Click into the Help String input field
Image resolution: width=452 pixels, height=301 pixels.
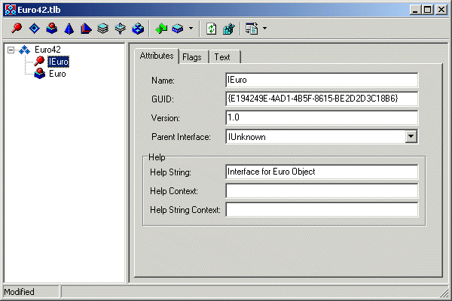point(321,172)
